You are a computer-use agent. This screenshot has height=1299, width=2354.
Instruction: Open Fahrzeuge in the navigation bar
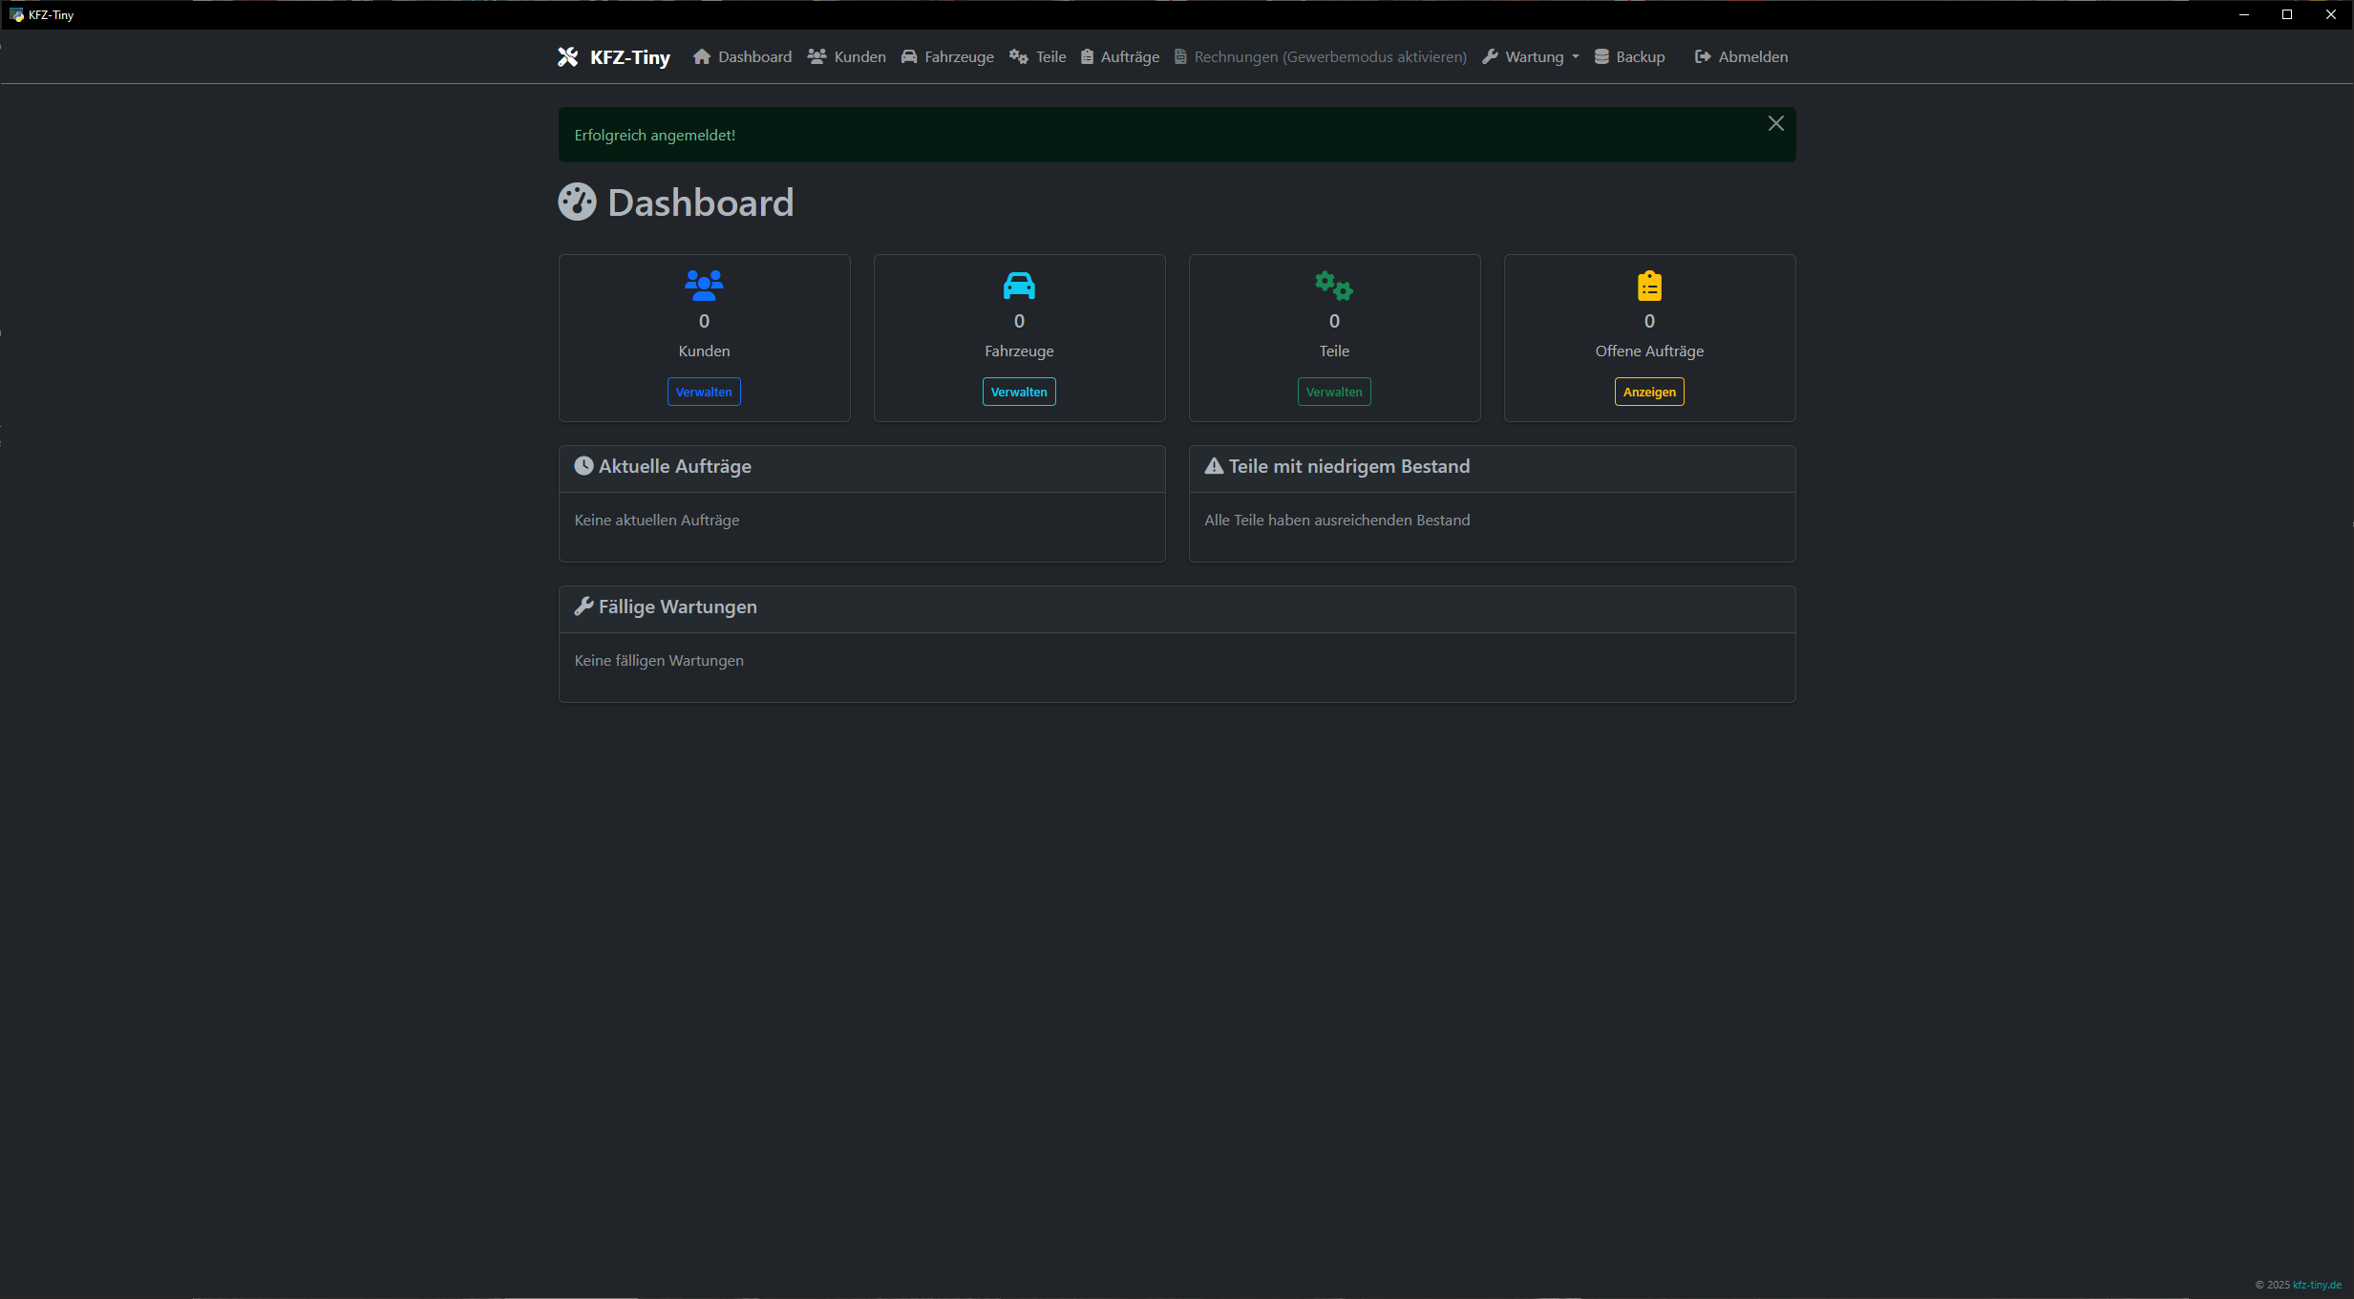coord(947,57)
